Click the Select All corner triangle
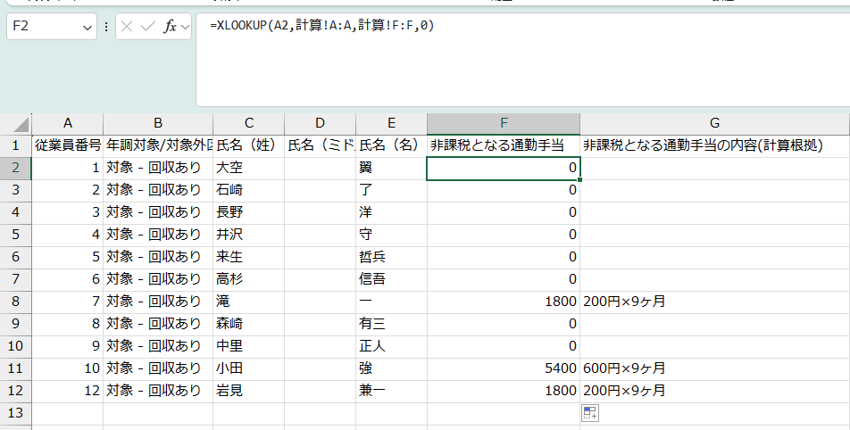Screen dimensions: 850x430 point(21,124)
